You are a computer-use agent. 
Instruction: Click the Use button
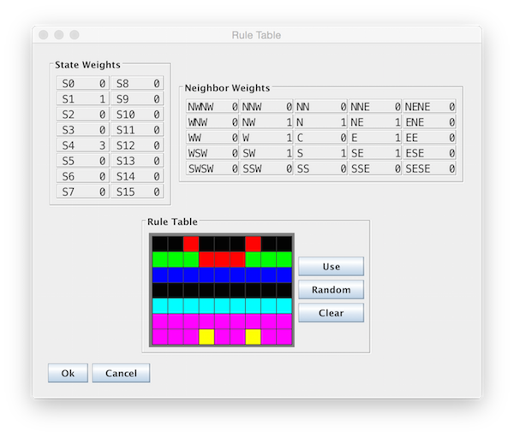[x=331, y=267]
